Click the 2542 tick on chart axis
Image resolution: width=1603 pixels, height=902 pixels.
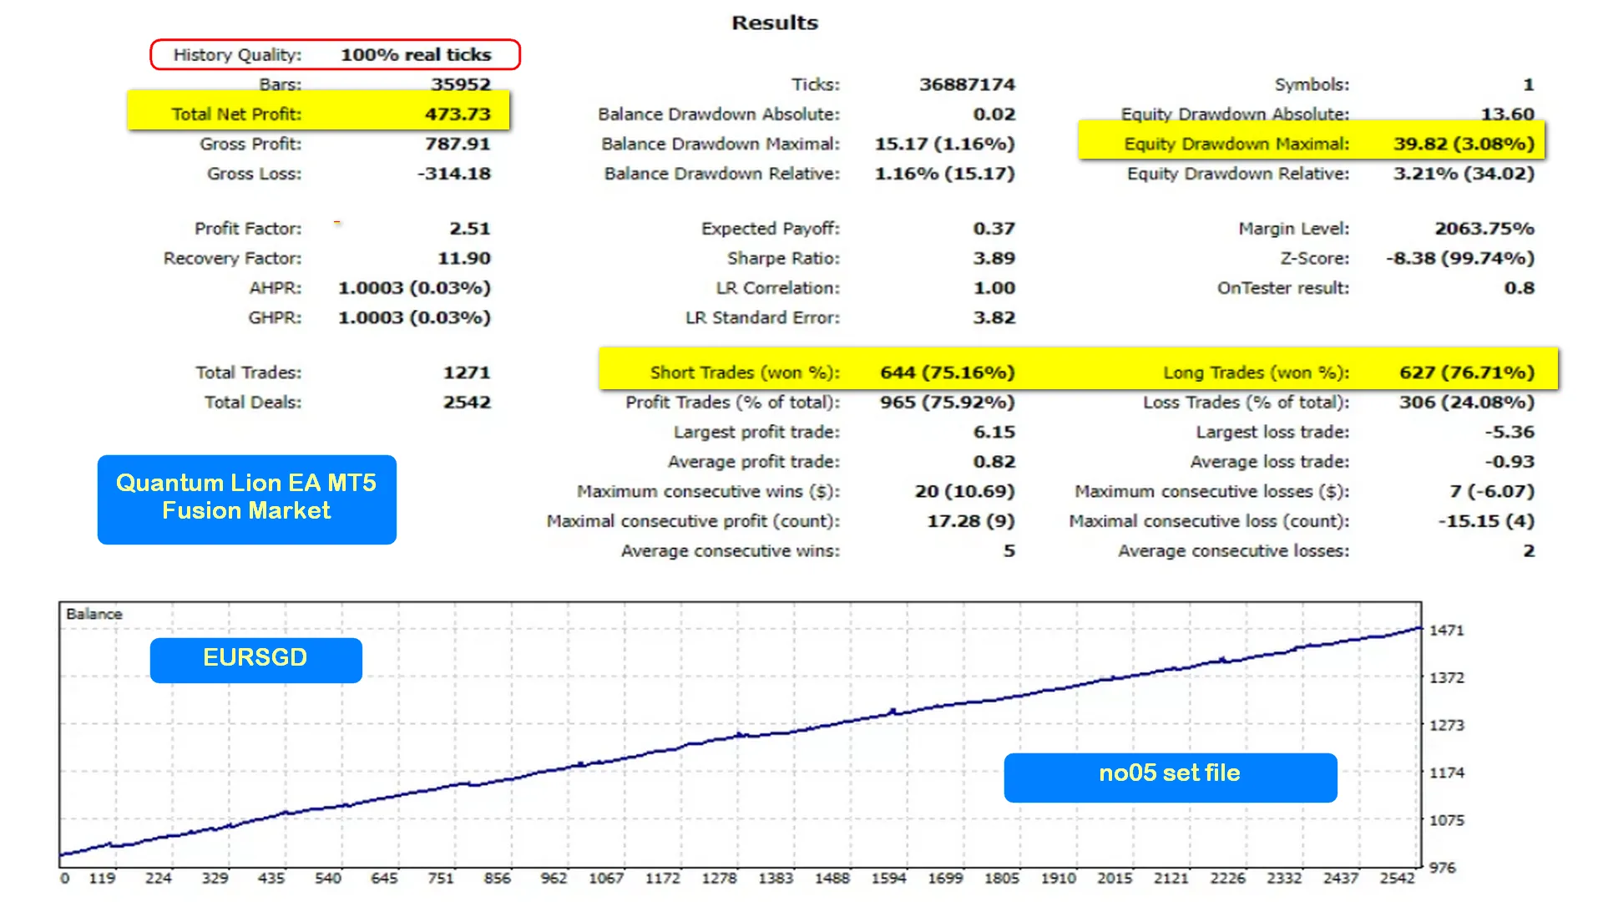click(x=1397, y=879)
